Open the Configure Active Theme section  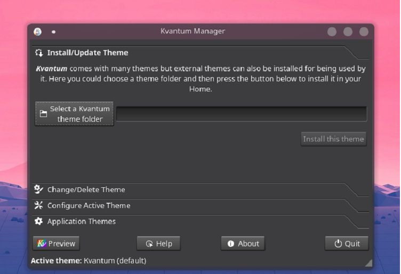point(200,205)
